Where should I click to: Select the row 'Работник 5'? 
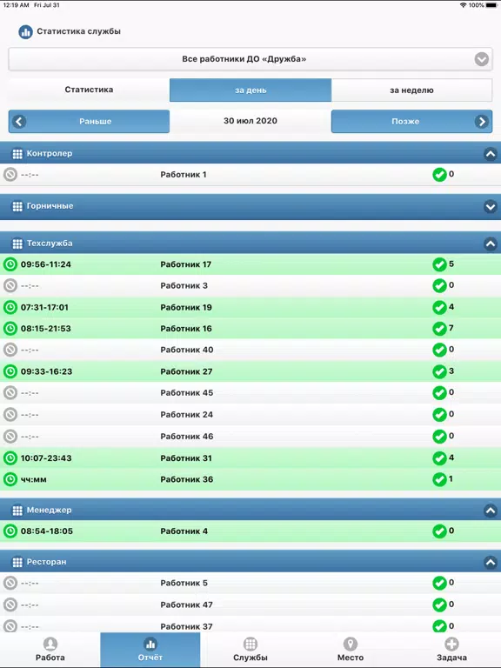point(250,583)
